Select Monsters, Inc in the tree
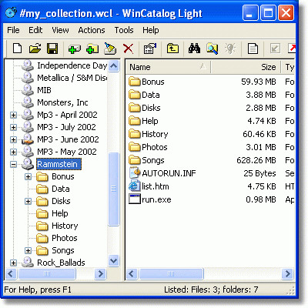Viewport: 308px width, 308px height. [62, 102]
